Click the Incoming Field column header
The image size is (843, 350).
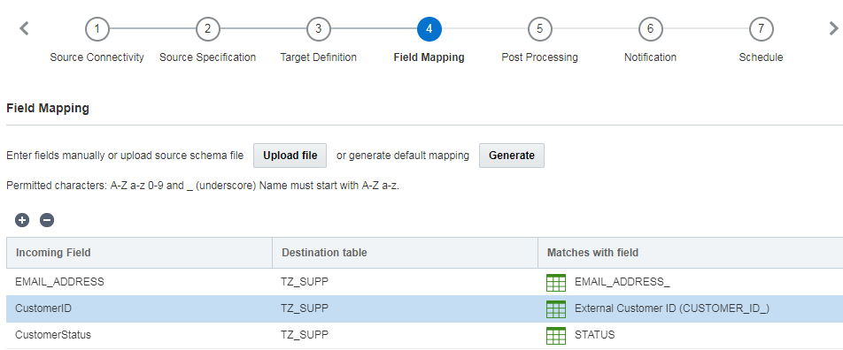(x=139, y=253)
